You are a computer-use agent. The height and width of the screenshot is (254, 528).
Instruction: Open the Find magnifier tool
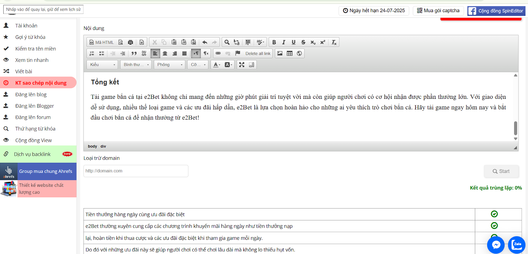coord(227,42)
